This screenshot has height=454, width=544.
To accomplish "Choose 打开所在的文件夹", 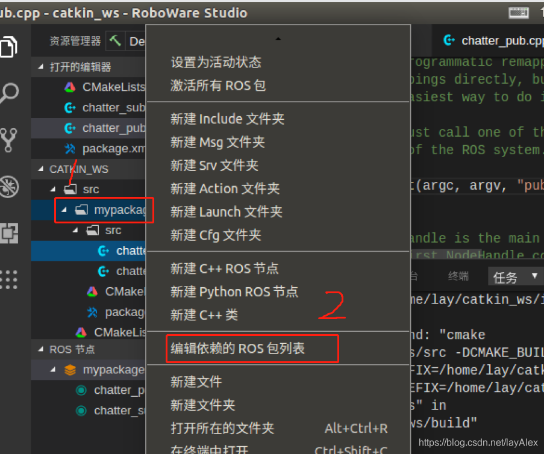I will click(x=222, y=429).
